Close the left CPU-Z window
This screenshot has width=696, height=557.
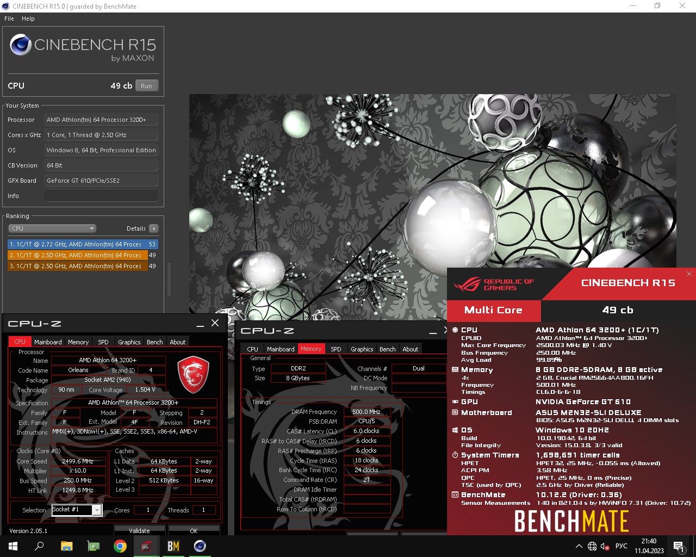pos(215,323)
